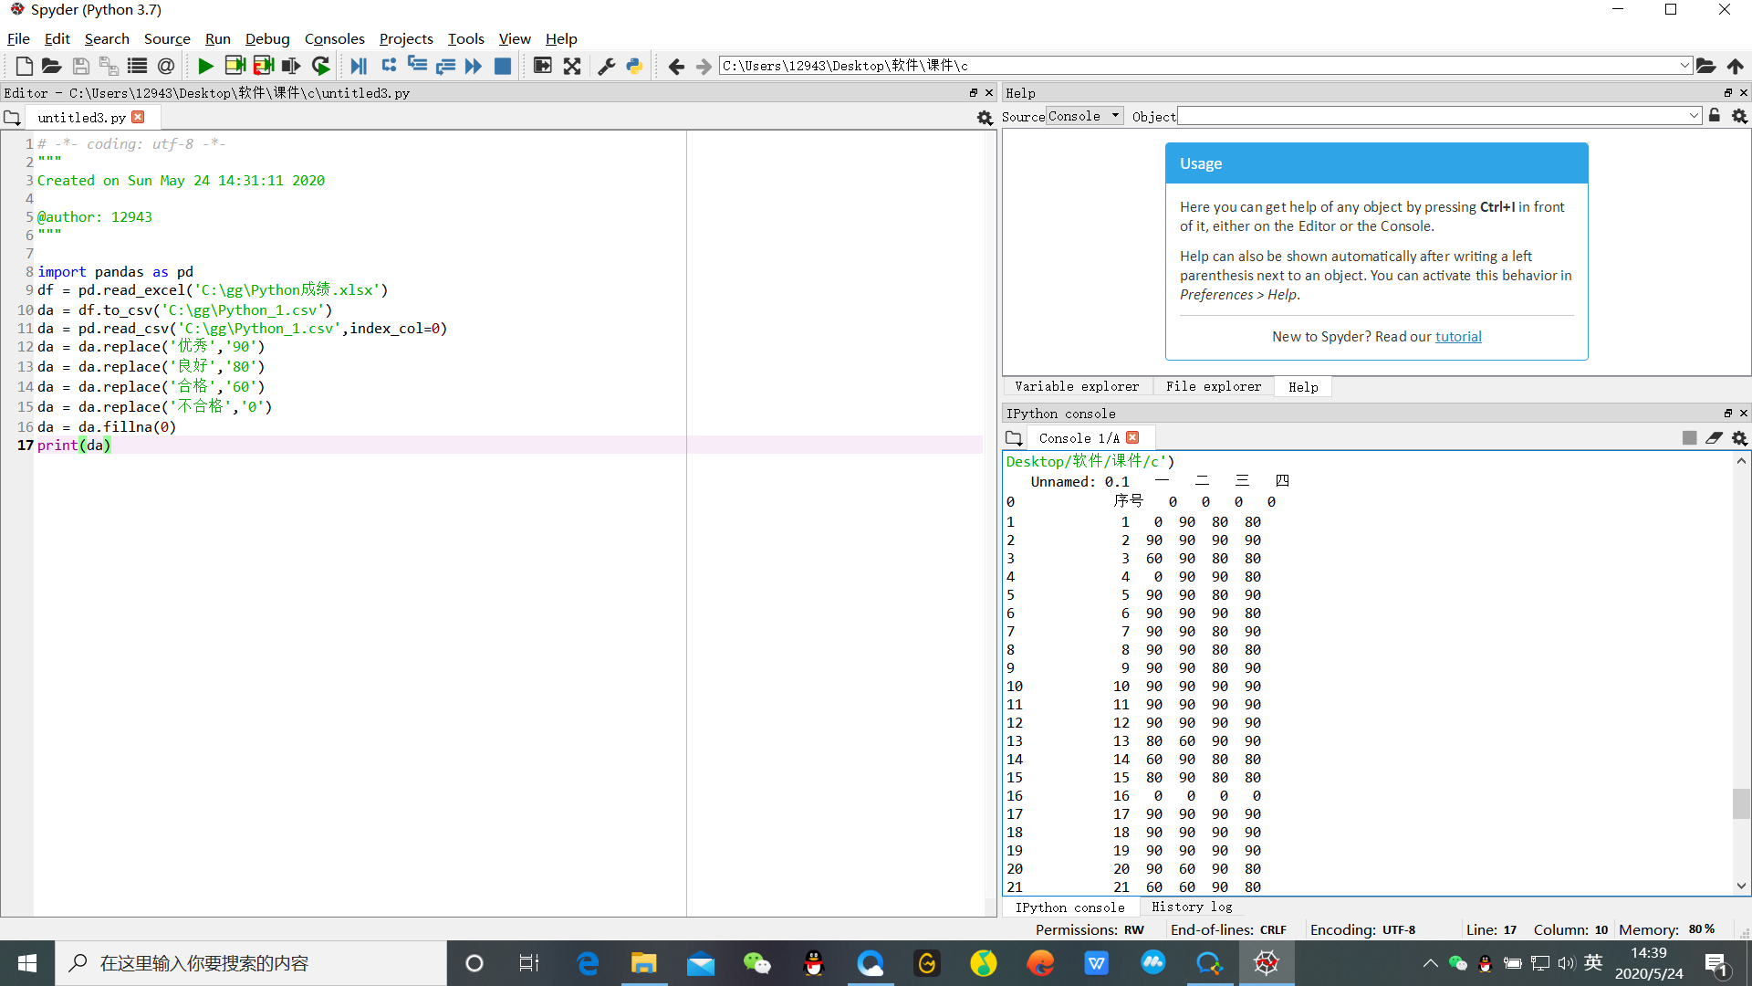Click the clear console eraser icon

point(1714,438)
